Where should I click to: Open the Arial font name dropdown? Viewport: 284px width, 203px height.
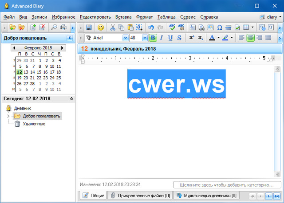125,38
